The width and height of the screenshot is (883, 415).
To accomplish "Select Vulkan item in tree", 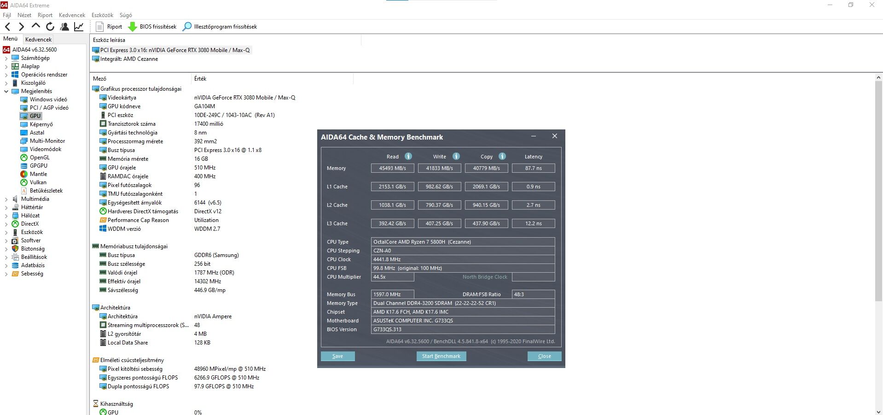I will coord(34,182).
